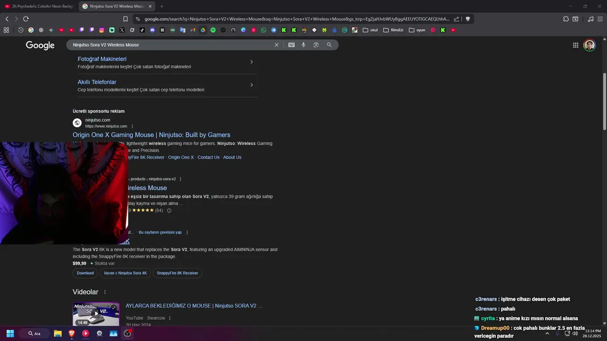Open File Explorer from the taskbar

pos(58,333)
